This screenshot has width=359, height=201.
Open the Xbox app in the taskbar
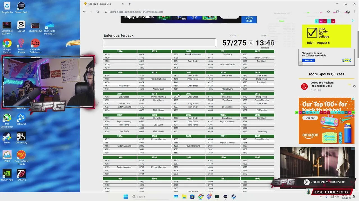click(217, 197)
